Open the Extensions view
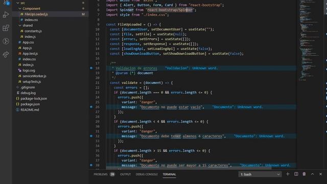The image size is (327, 184). (x=6, y=28)
